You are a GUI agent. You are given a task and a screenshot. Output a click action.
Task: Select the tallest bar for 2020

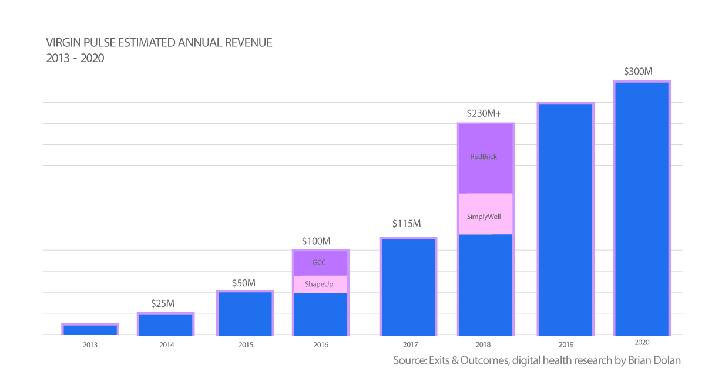pos(642,208)
